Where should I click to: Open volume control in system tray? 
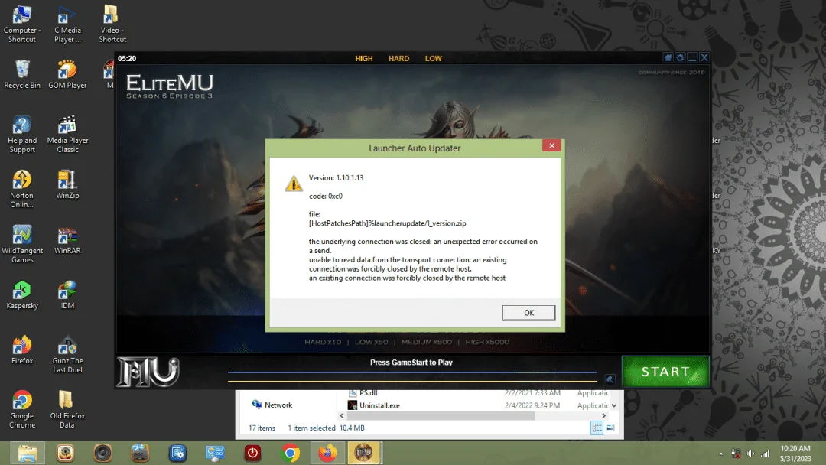point(750,454)
